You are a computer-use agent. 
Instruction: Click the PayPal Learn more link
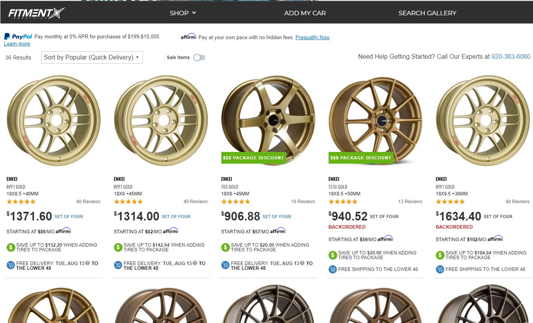(17, 44)
